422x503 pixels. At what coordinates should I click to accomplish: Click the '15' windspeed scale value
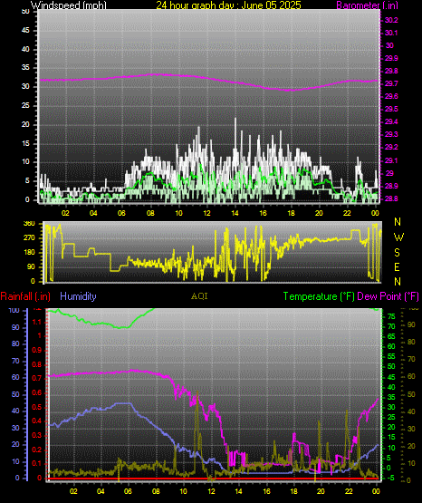pos(25,143)
